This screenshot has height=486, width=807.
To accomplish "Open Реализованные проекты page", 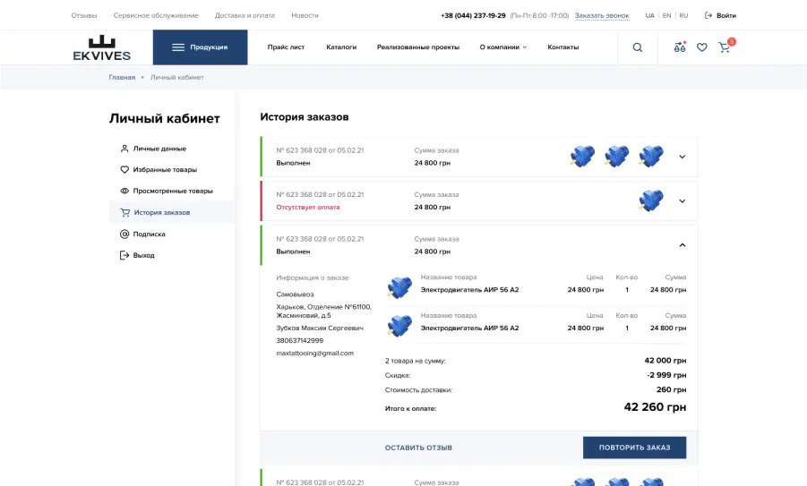I will 418,47.
